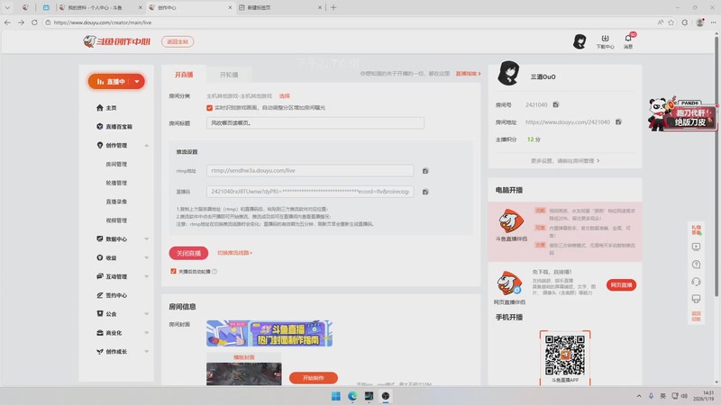This screenshot has height=405, width=721.
Task: Click the volume icon in system tray
Action: click(x=684, y=396)
